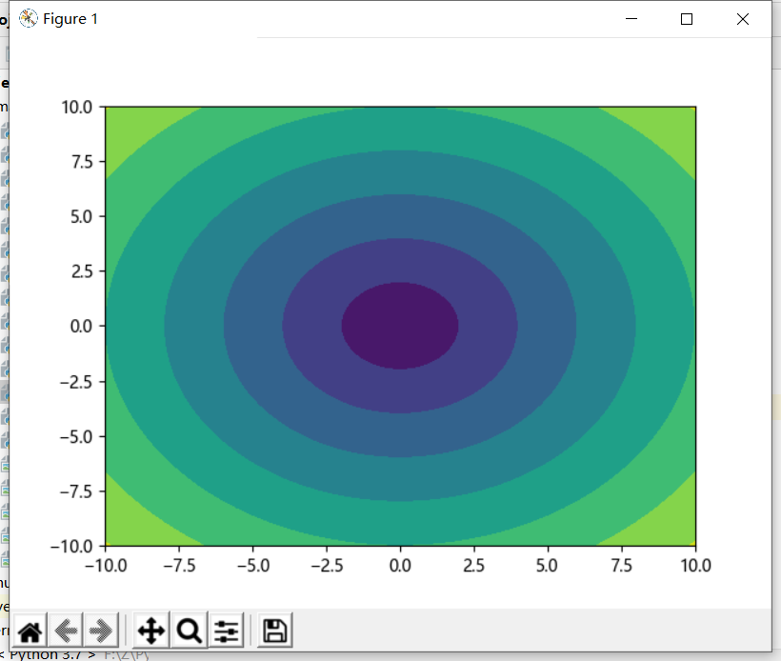Minimize the Figure 1 window
781x661 pixels.
point(631,19)
